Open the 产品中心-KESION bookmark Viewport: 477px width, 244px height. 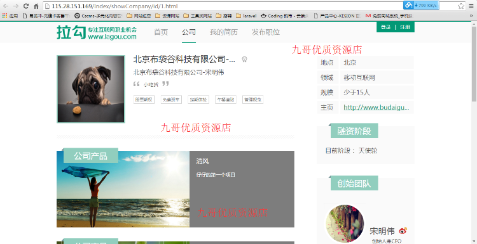pos(336,16)
